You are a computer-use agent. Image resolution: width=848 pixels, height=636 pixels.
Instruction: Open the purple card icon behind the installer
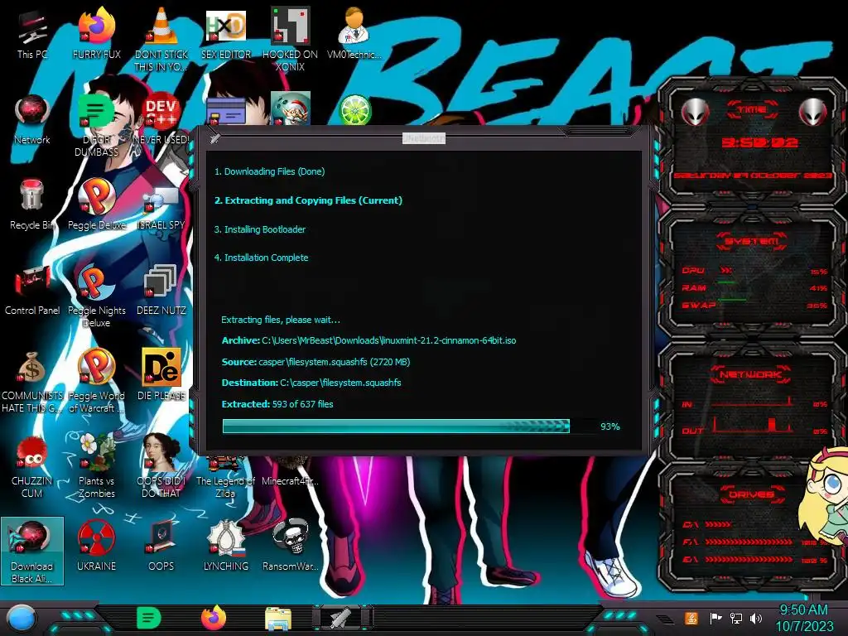[225, 112]
